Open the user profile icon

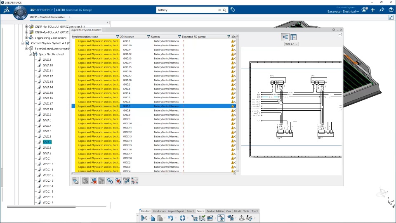coord(364,10)
